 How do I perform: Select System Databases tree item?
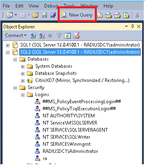[54, 66]
